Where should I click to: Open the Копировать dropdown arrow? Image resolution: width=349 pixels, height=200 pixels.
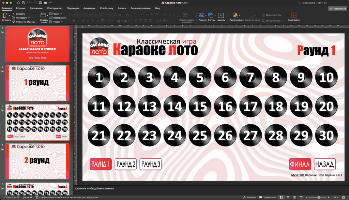[29, 18]
